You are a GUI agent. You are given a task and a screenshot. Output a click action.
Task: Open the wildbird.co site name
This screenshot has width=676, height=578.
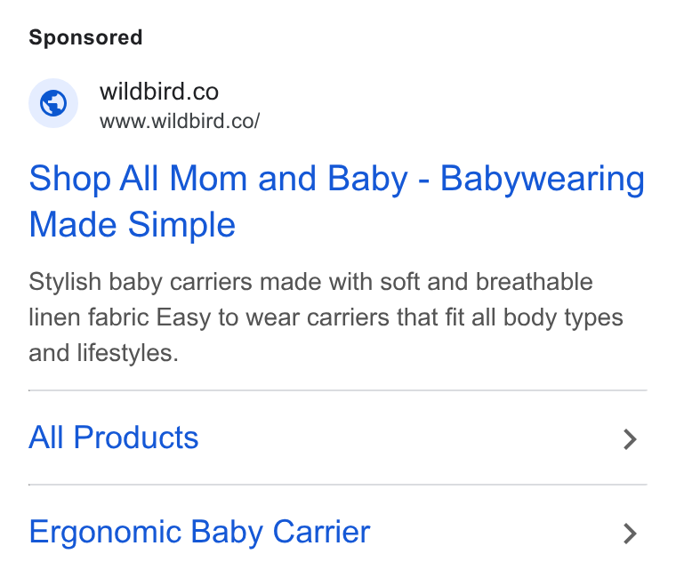point(159,92)
